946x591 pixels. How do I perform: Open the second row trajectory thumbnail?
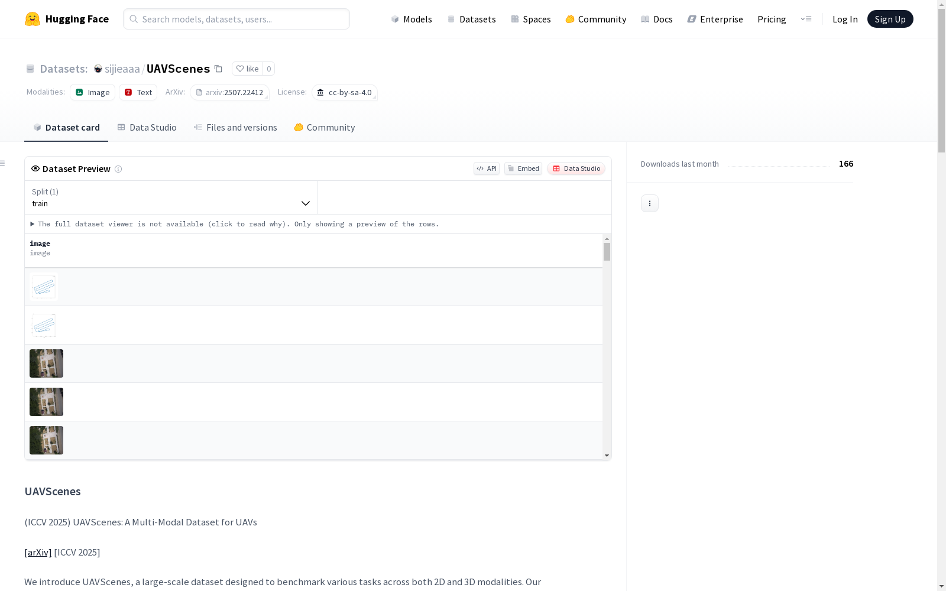pyautogui.click(x=44, y=326)
